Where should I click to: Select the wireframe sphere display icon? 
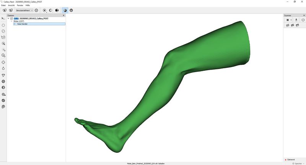71,10
